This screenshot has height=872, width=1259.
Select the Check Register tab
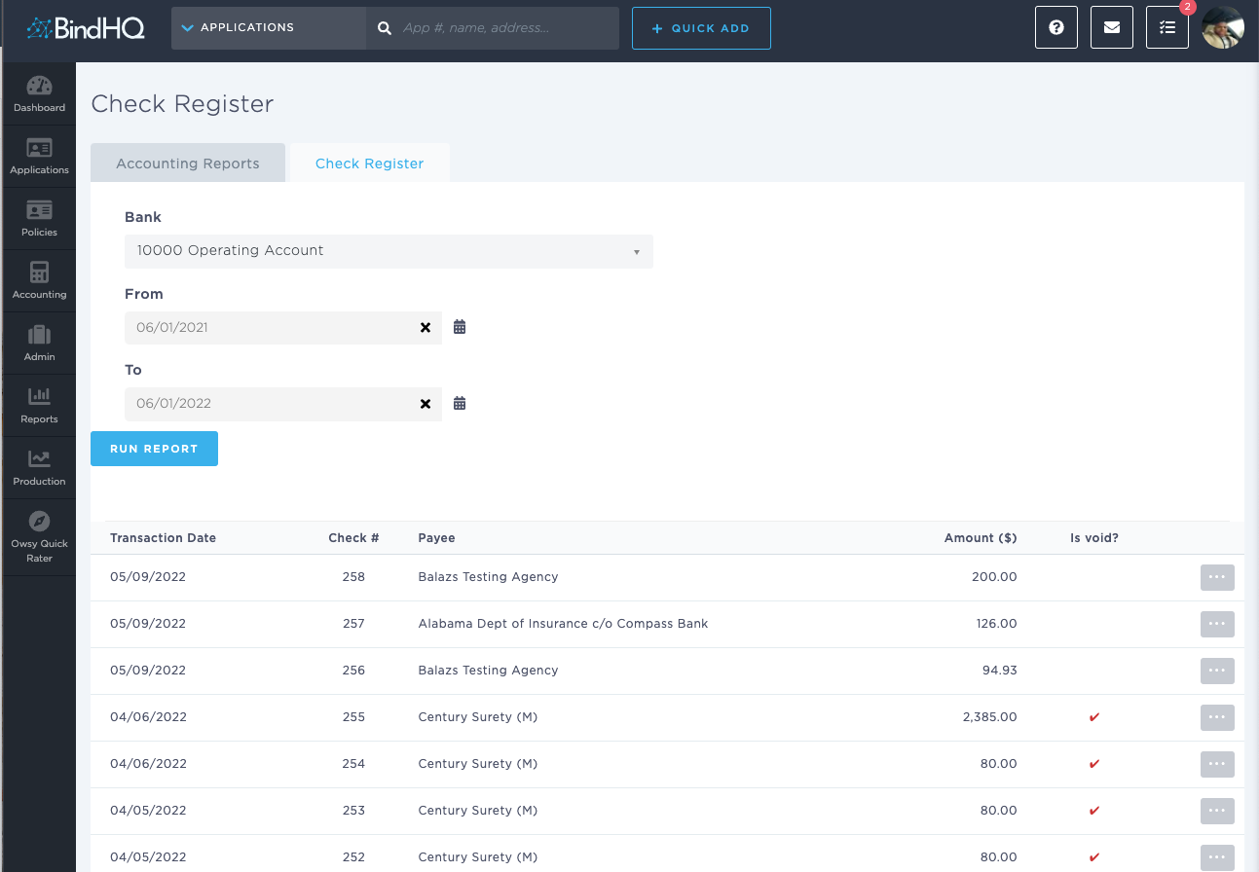click(x=370, y=163)
